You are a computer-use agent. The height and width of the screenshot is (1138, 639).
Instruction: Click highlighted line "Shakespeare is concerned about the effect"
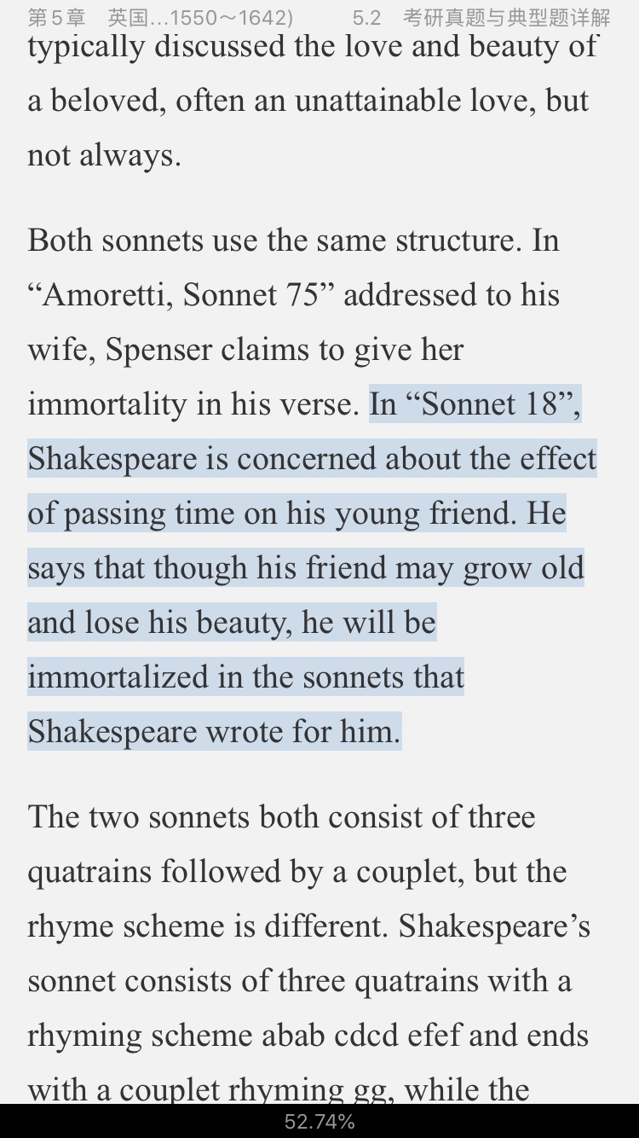312,459
